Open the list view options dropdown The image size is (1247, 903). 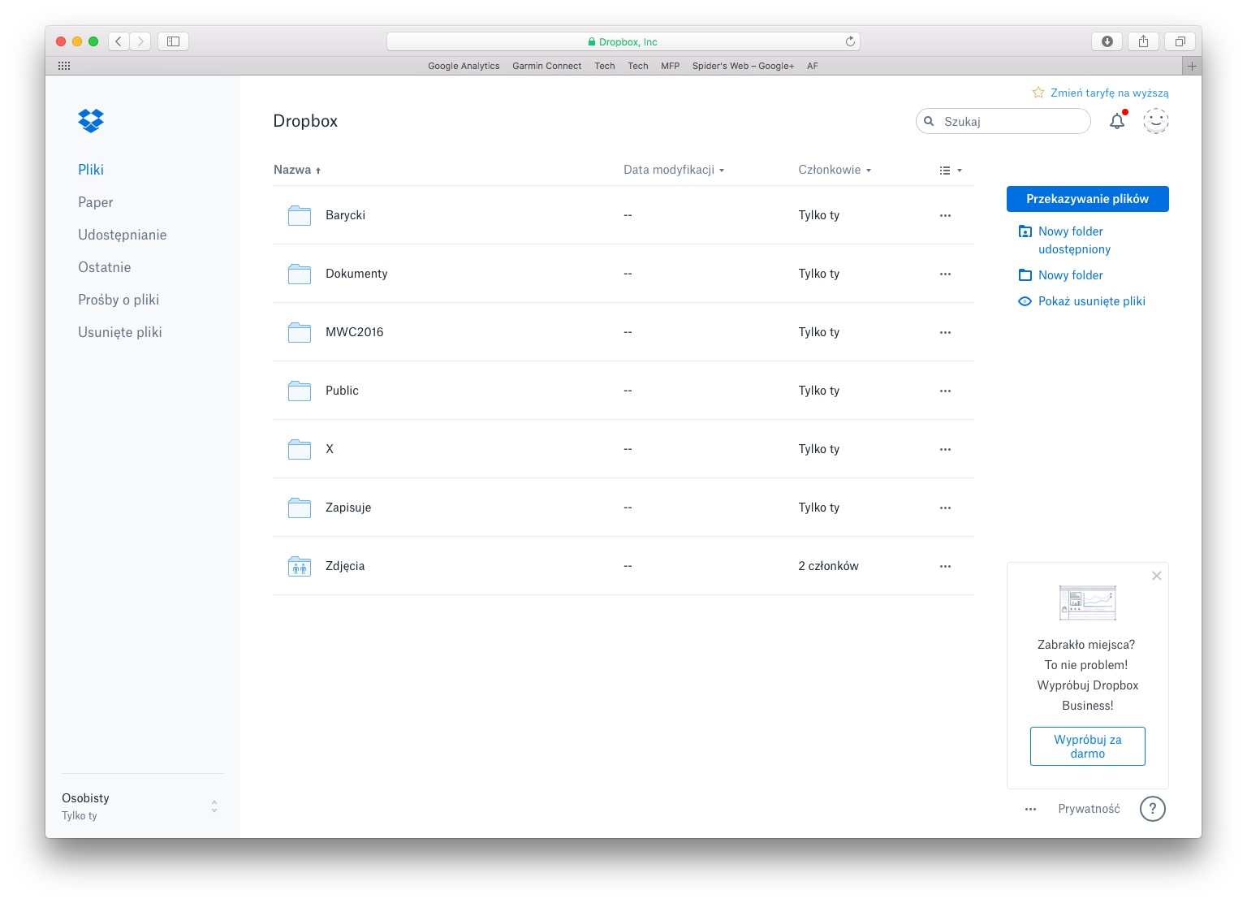click(x=951, y=171)
